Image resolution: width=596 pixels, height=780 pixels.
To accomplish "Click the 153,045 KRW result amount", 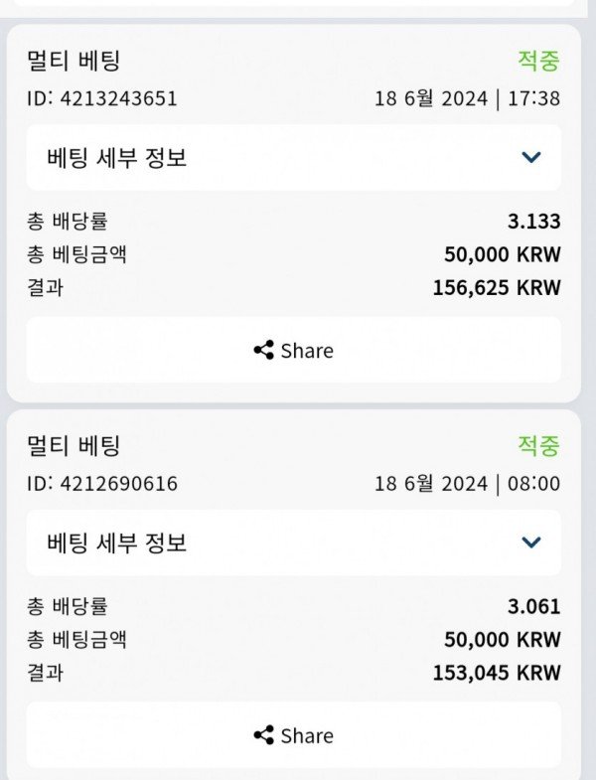I will click(497, 673).
